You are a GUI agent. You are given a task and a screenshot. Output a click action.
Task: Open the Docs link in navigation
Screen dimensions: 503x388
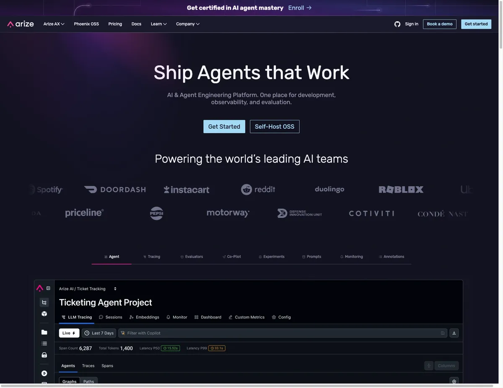pyautogui.click(x=136, y=24)
